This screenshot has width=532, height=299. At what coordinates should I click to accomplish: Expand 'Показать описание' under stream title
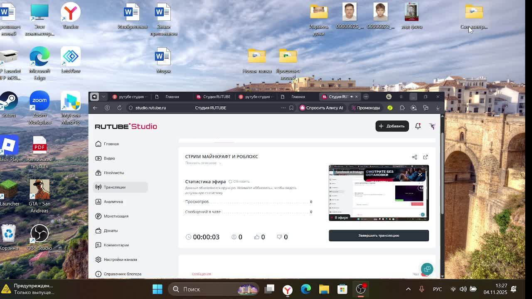coord(203,163)
